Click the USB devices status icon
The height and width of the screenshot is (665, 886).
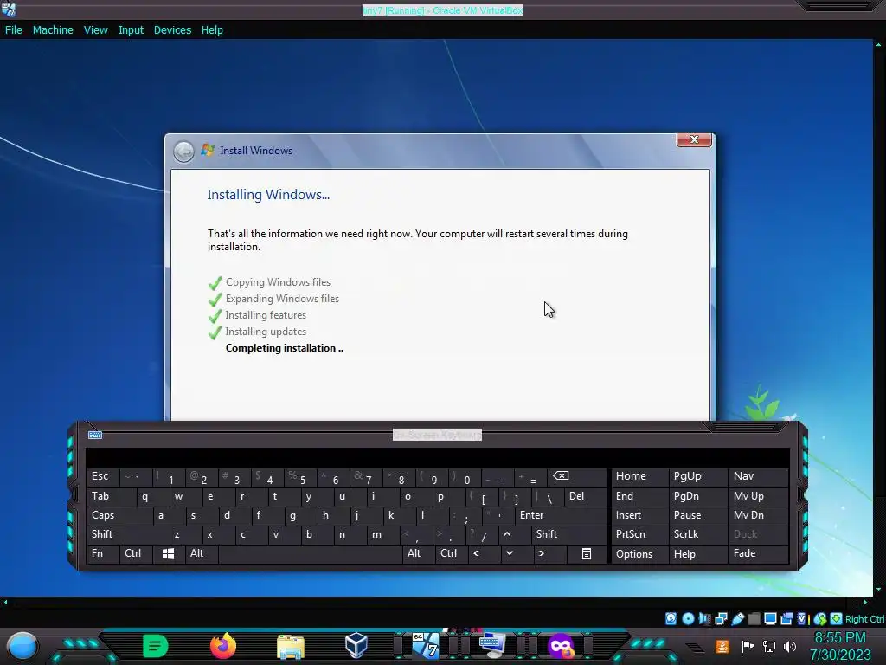(x=737, y=618)
